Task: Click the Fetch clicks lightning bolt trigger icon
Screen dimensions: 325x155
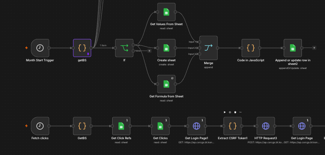Action: (26, 126)
